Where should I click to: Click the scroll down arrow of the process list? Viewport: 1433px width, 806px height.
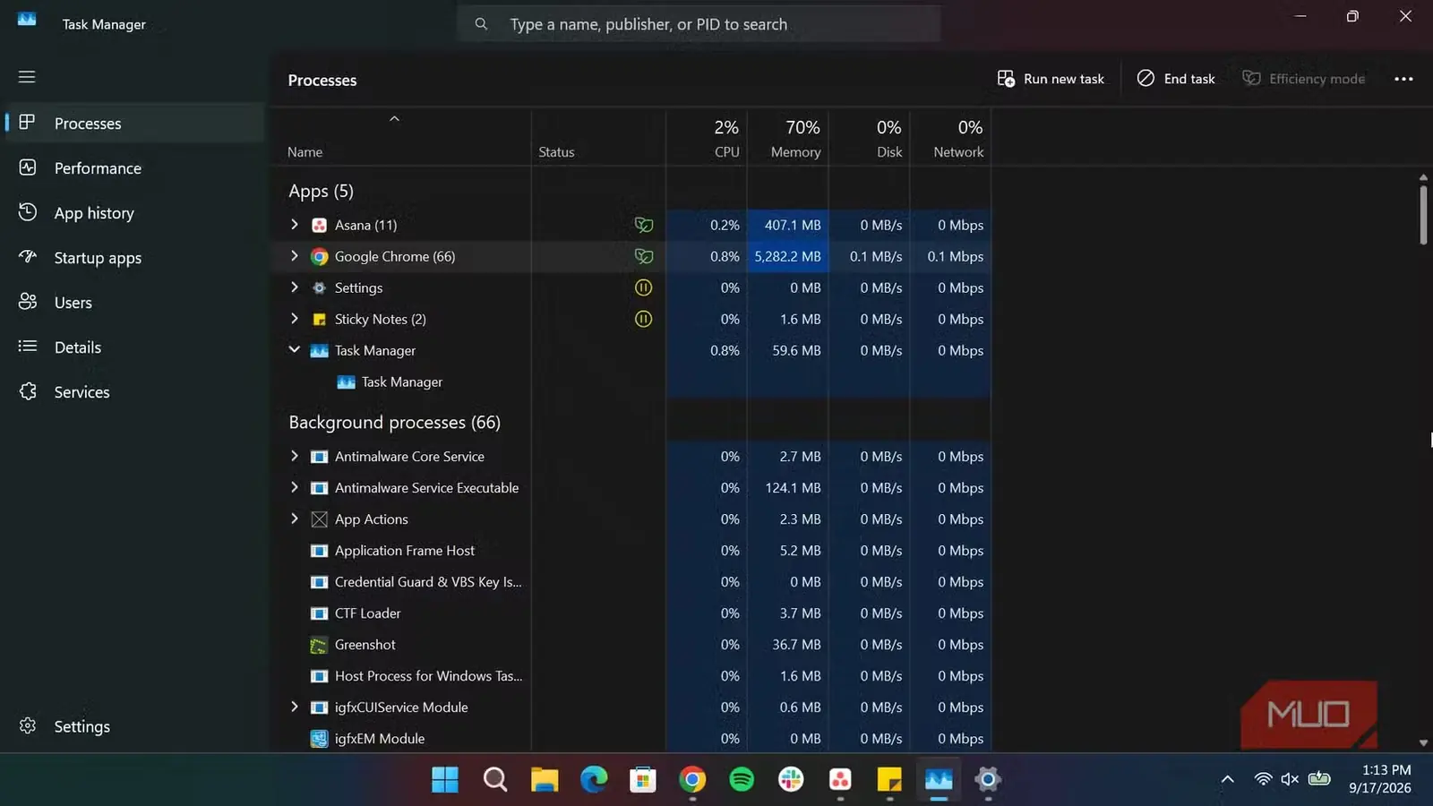[1423, 742]
